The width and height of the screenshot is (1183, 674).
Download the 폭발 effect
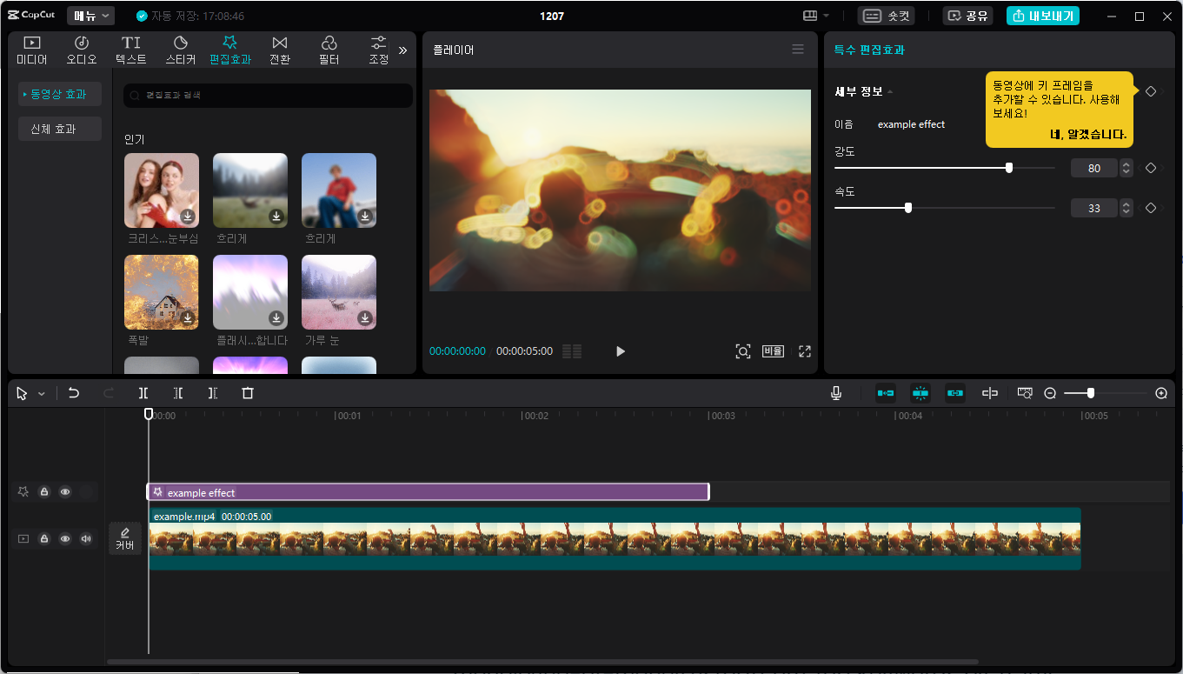click(188, 318)
